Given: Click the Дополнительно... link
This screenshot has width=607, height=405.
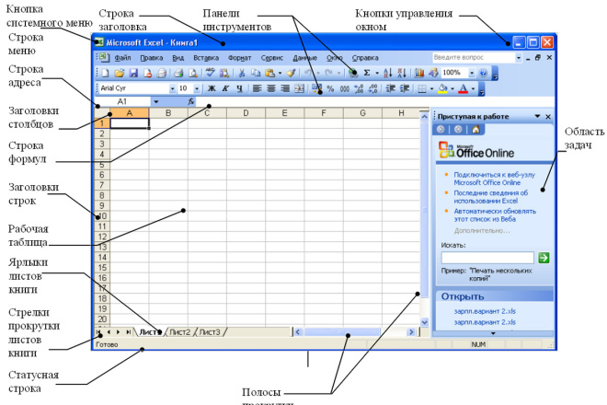Looking at the screenshot, I should tap(482, 231).
